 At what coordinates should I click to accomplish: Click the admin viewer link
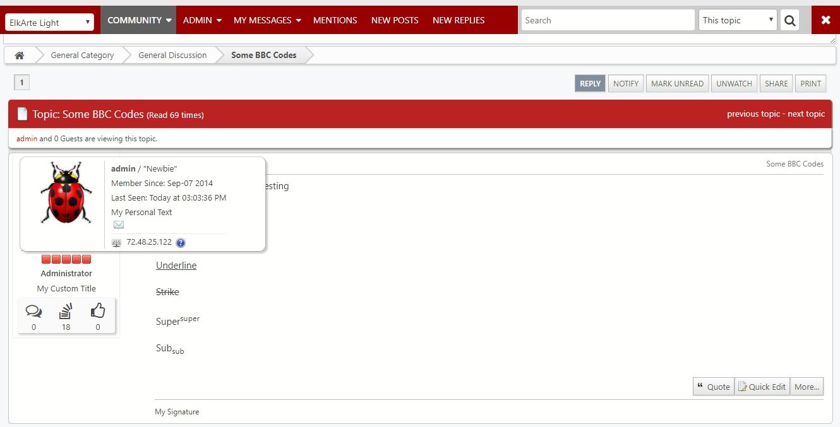coord(27,139)
